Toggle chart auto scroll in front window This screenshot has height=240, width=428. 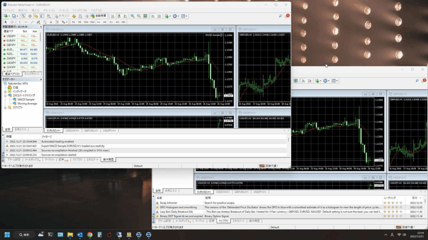click(153, 16)
